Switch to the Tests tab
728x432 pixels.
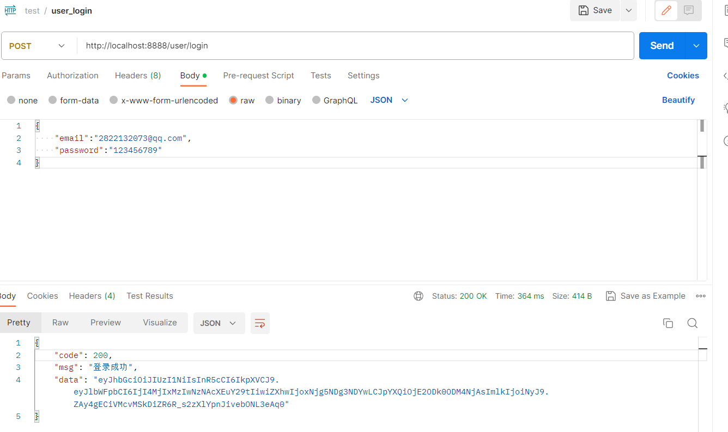(x=321, y=76)
